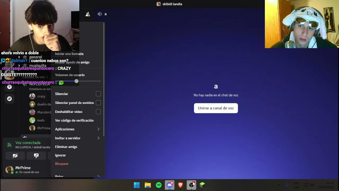Click the context menu scrollbar
339x191 pixels.
coord(104,80)
